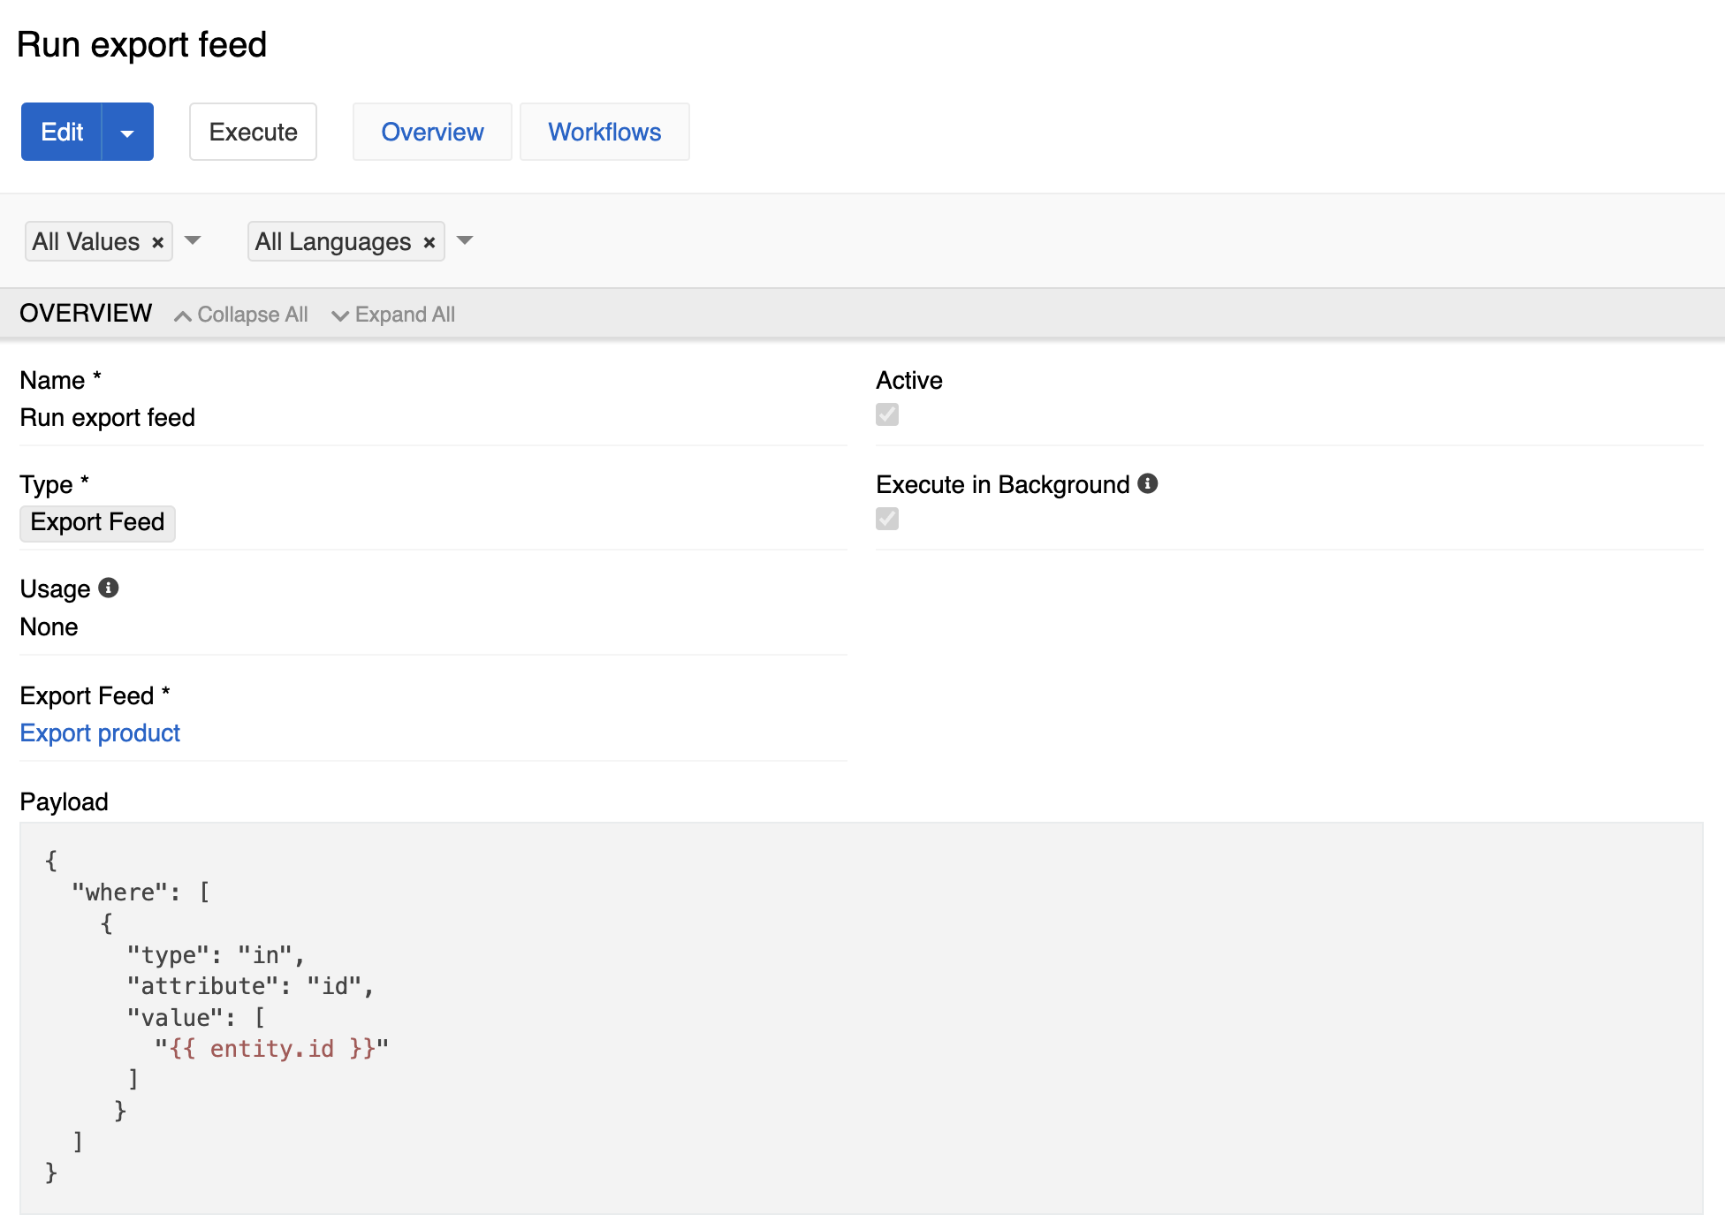Click the Export Feed type tag
This screenshot has height=1230, width=1725.
pyautogui.click(x=97, y=522)
